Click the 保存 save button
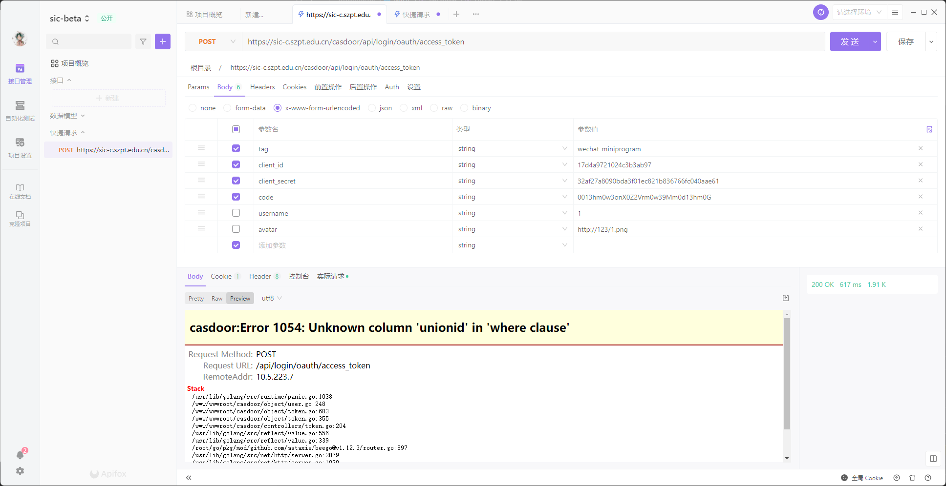The height and width of the screenshot is (486, 946). 906,41
